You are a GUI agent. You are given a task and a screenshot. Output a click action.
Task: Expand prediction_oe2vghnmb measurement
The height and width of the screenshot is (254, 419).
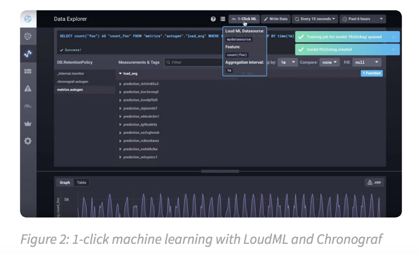pyautogui.click(x=139, y=133)
